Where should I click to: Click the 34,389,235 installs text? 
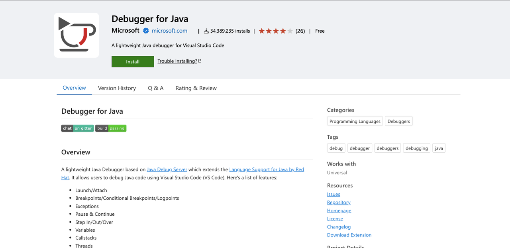tap(230, 31)
